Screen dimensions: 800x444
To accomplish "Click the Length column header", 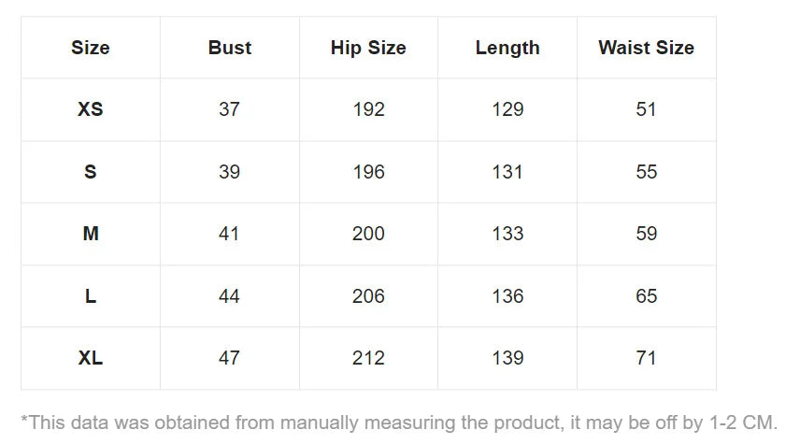I will pyautogui.click(x=507, y=48).
